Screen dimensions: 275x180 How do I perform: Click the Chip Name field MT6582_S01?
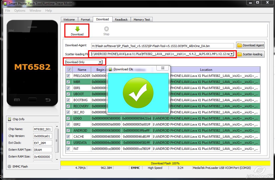pyautogui.click(x=43, y=129)
